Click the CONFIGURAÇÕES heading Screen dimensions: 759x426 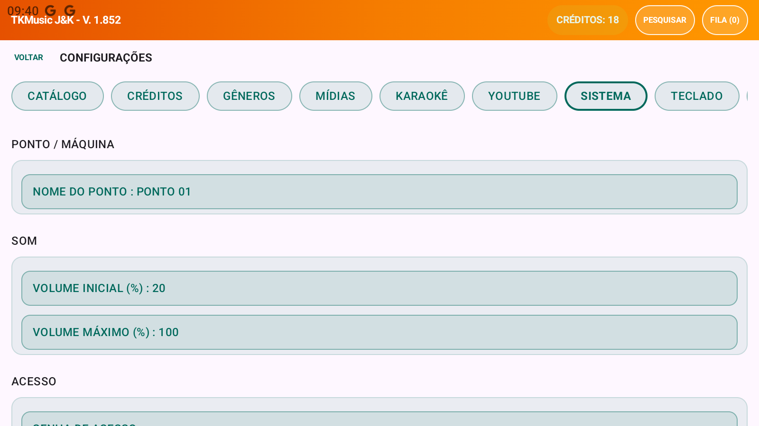(x=106, y=58)
